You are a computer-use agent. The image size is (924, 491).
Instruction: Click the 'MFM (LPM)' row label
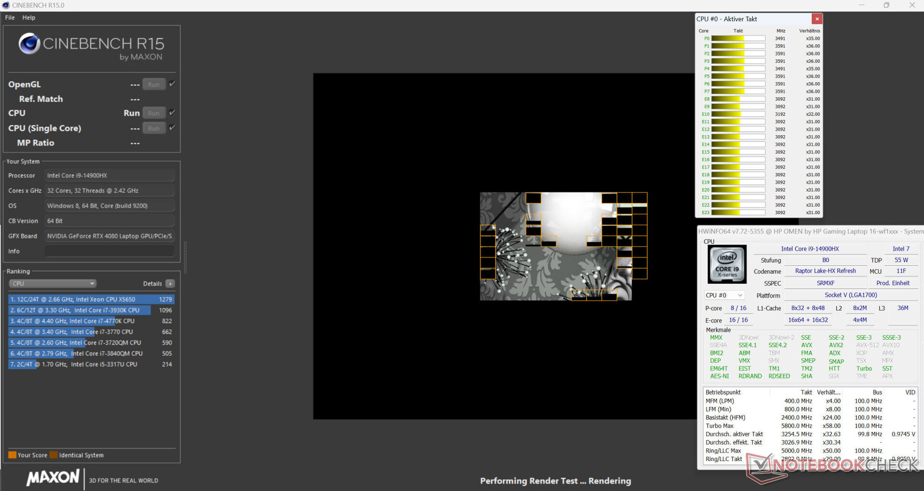(x=719, y=401)
